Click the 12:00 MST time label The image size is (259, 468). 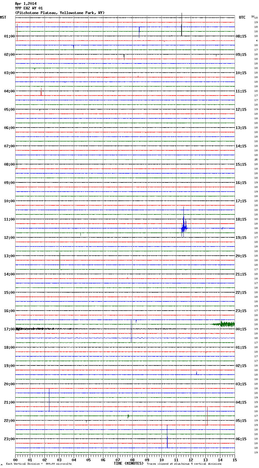coord(9,237)
